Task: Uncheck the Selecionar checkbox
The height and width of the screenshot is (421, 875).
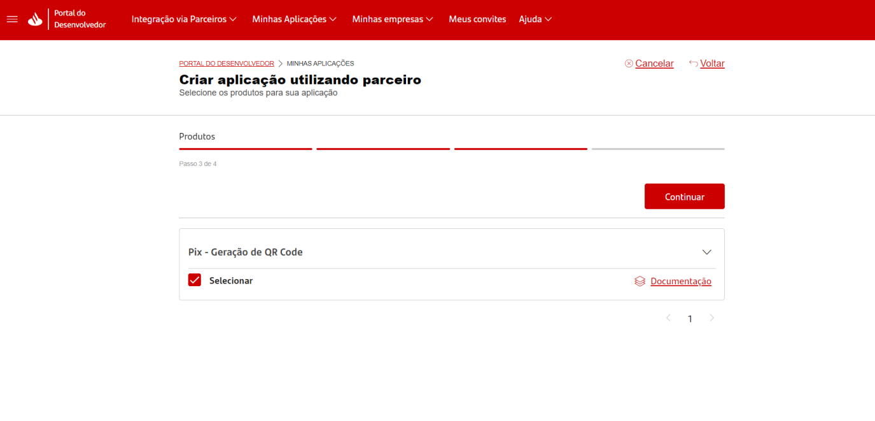Action: tap(195, 280)
